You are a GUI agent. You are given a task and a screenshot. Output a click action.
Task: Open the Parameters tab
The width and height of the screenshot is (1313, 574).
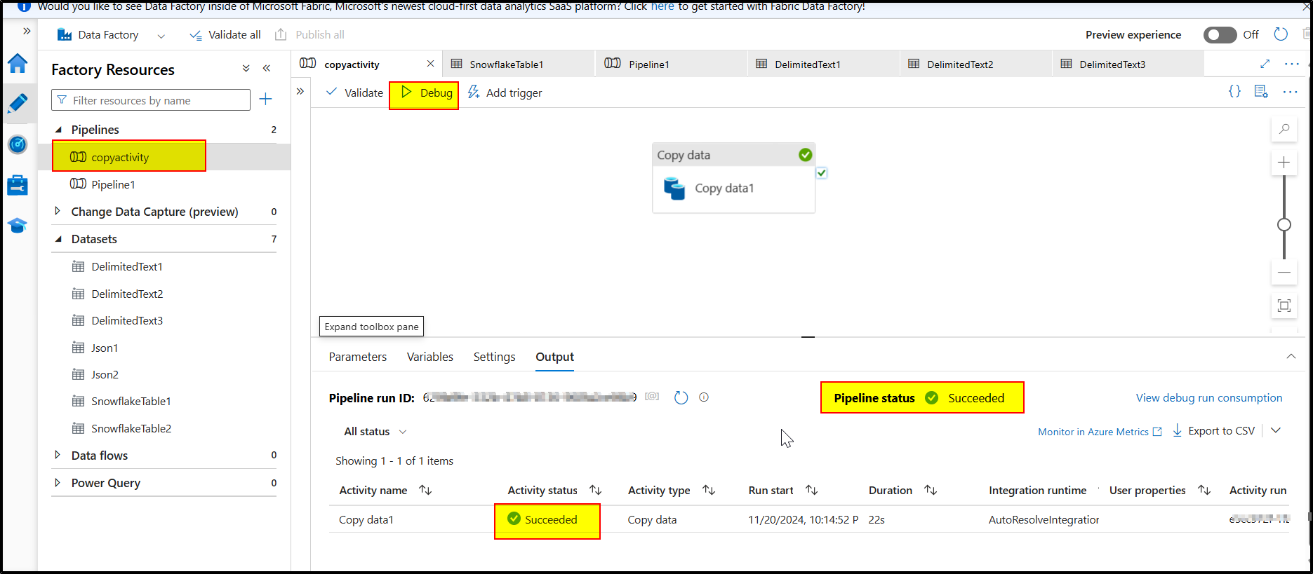click(x=358, y=357)
